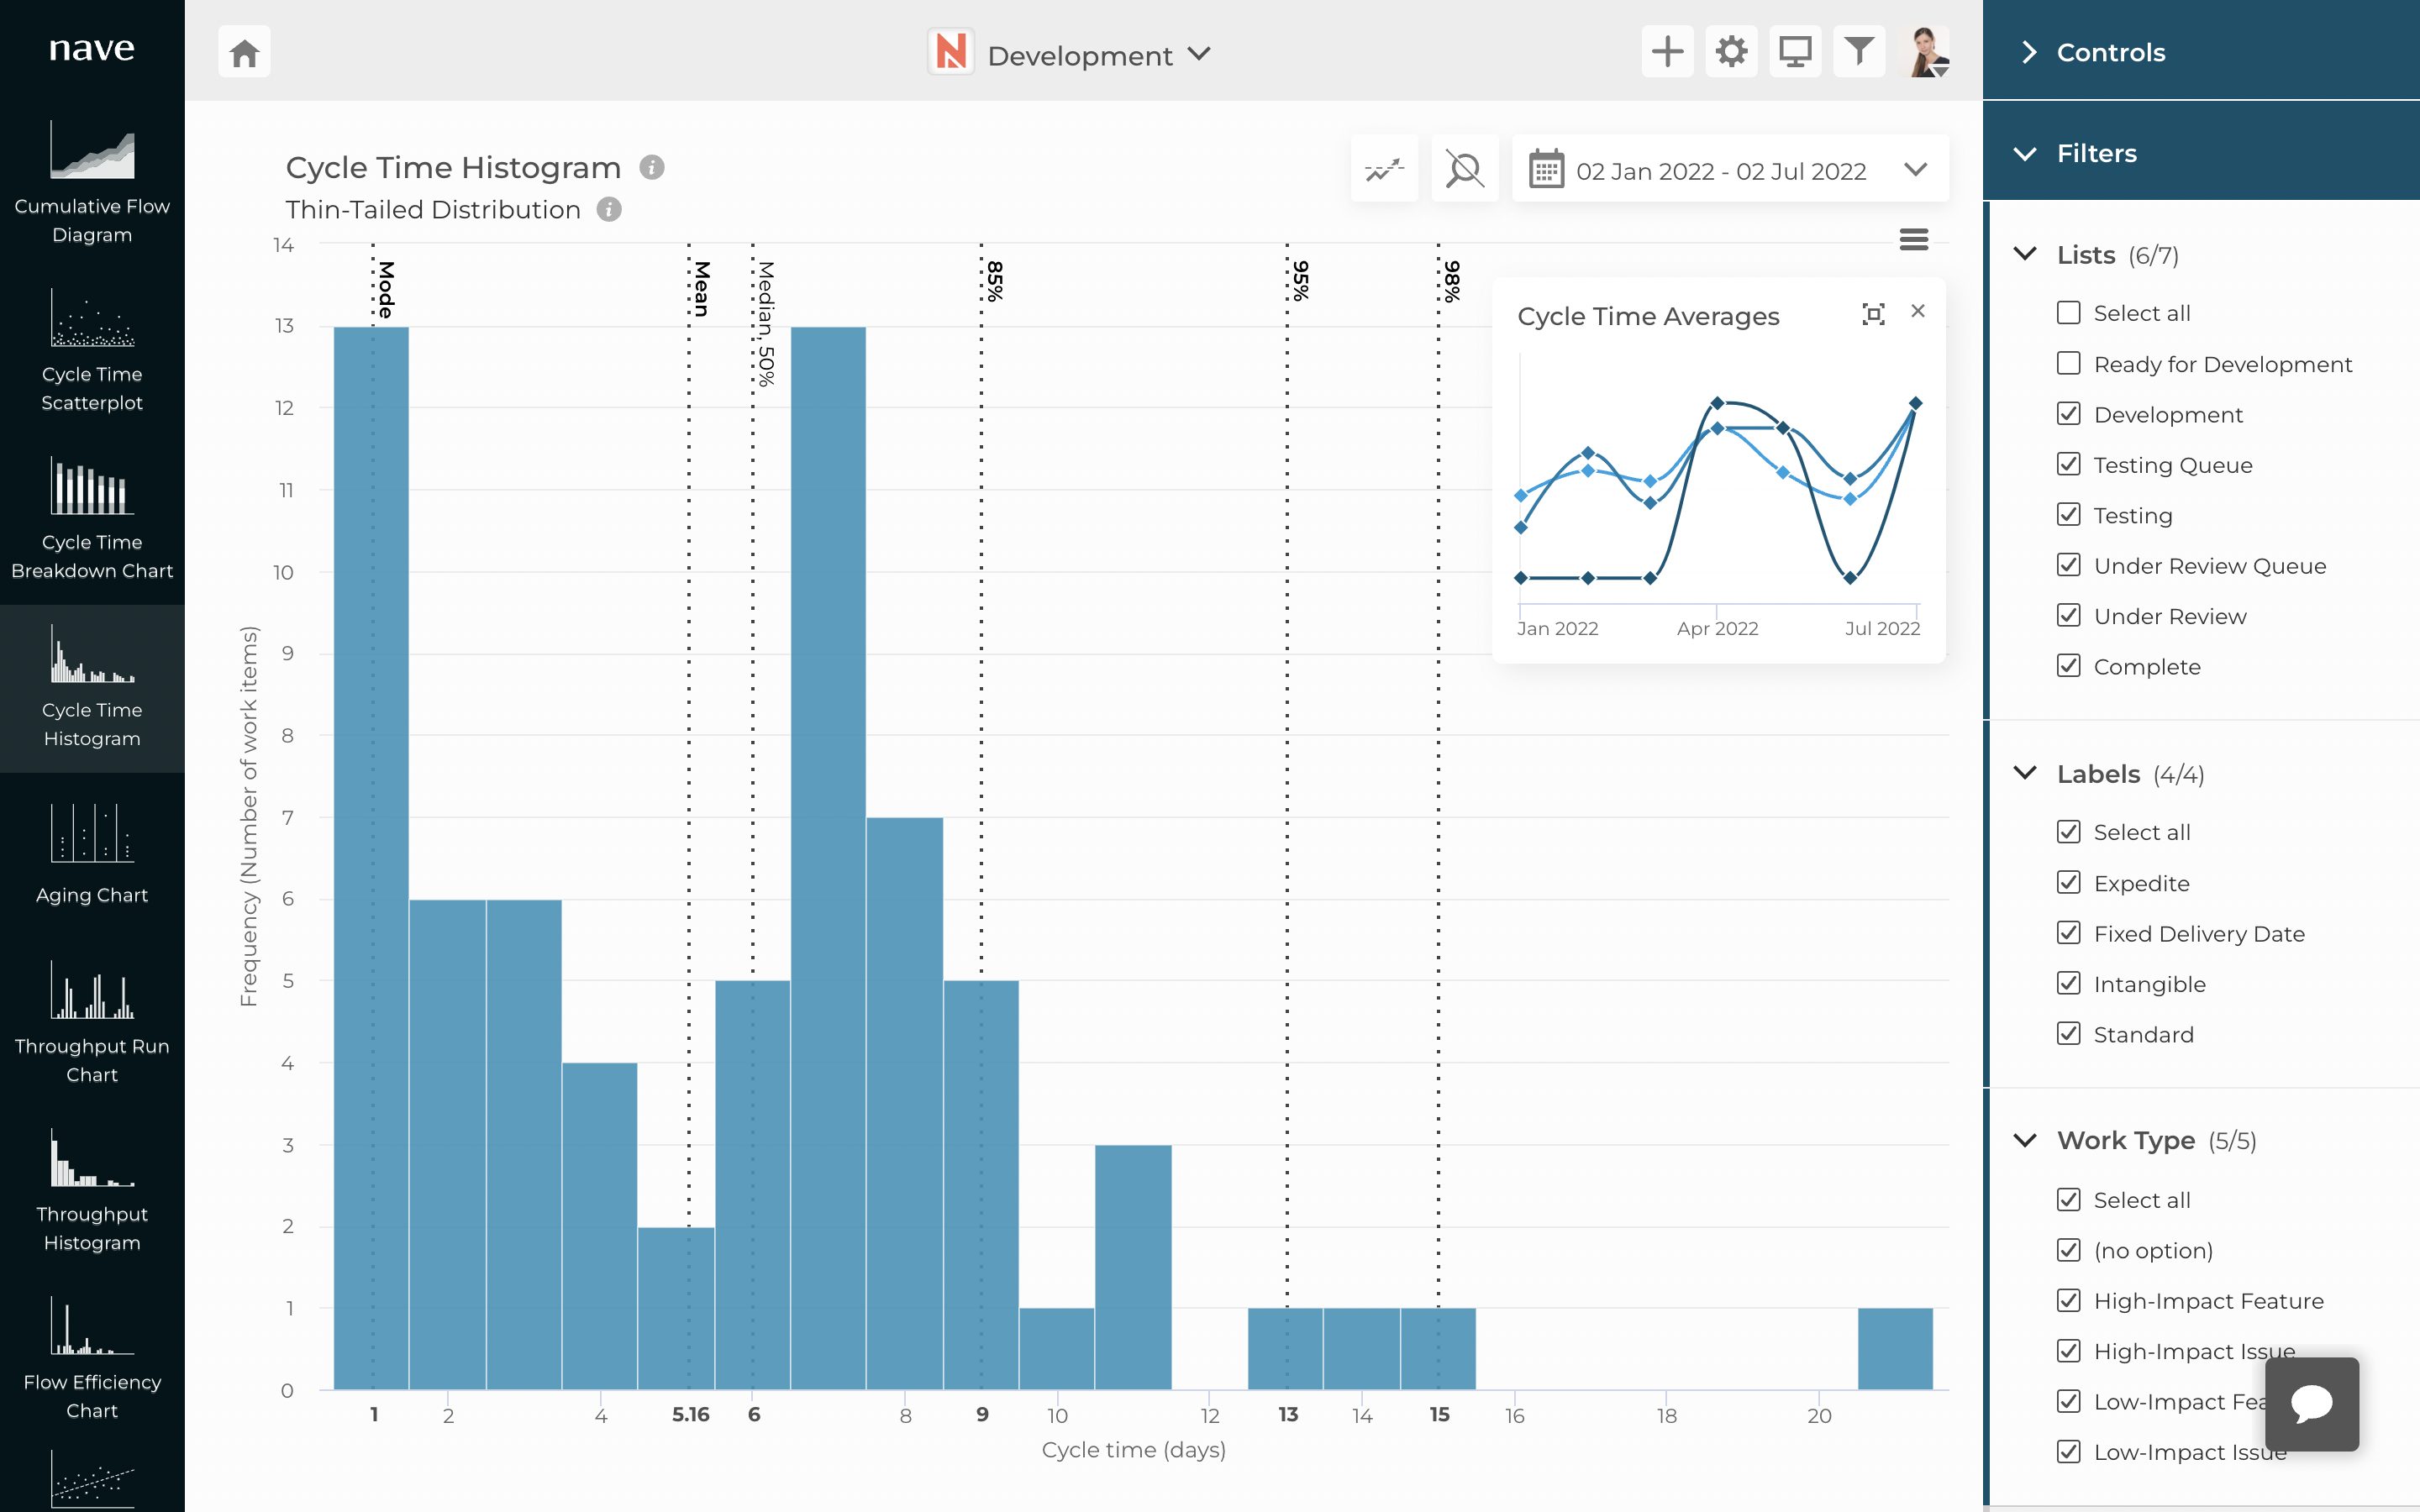
Task: Enable the Ready for Development checkbox
Action: tap(2068, 364)
